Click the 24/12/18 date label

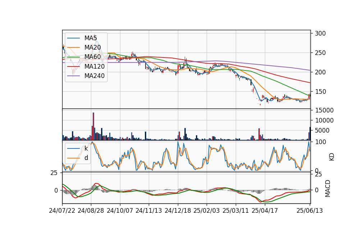tap(178, 211)
